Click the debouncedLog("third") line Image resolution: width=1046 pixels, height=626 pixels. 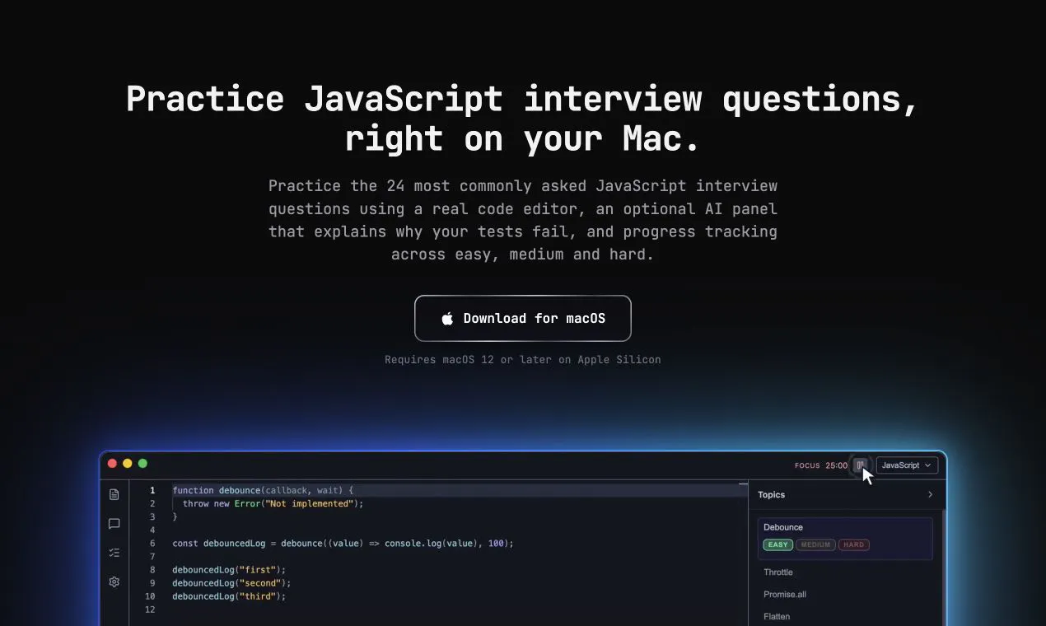click(229, 596)
